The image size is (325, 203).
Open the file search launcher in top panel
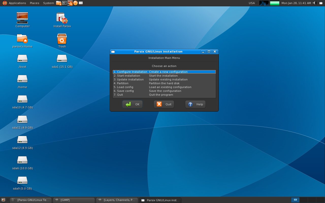[x=70, y=3]
